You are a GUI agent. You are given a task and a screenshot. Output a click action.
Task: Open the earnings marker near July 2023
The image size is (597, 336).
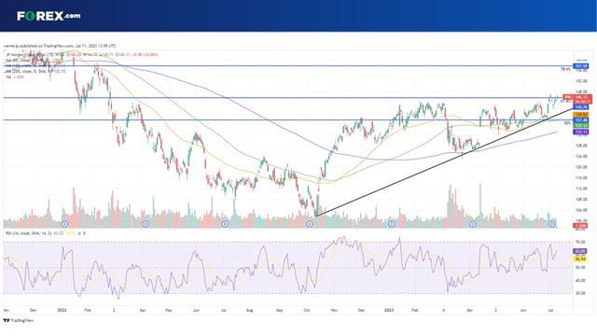pyautogui.click(x=551, y=224)
